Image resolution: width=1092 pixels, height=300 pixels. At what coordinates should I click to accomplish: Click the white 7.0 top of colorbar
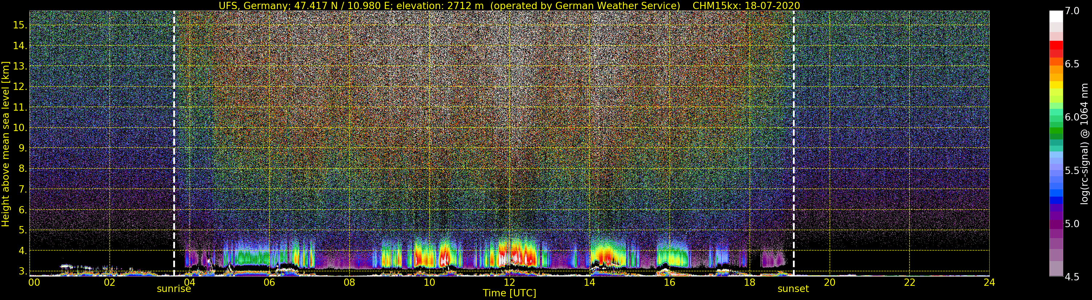point(1056,15)
